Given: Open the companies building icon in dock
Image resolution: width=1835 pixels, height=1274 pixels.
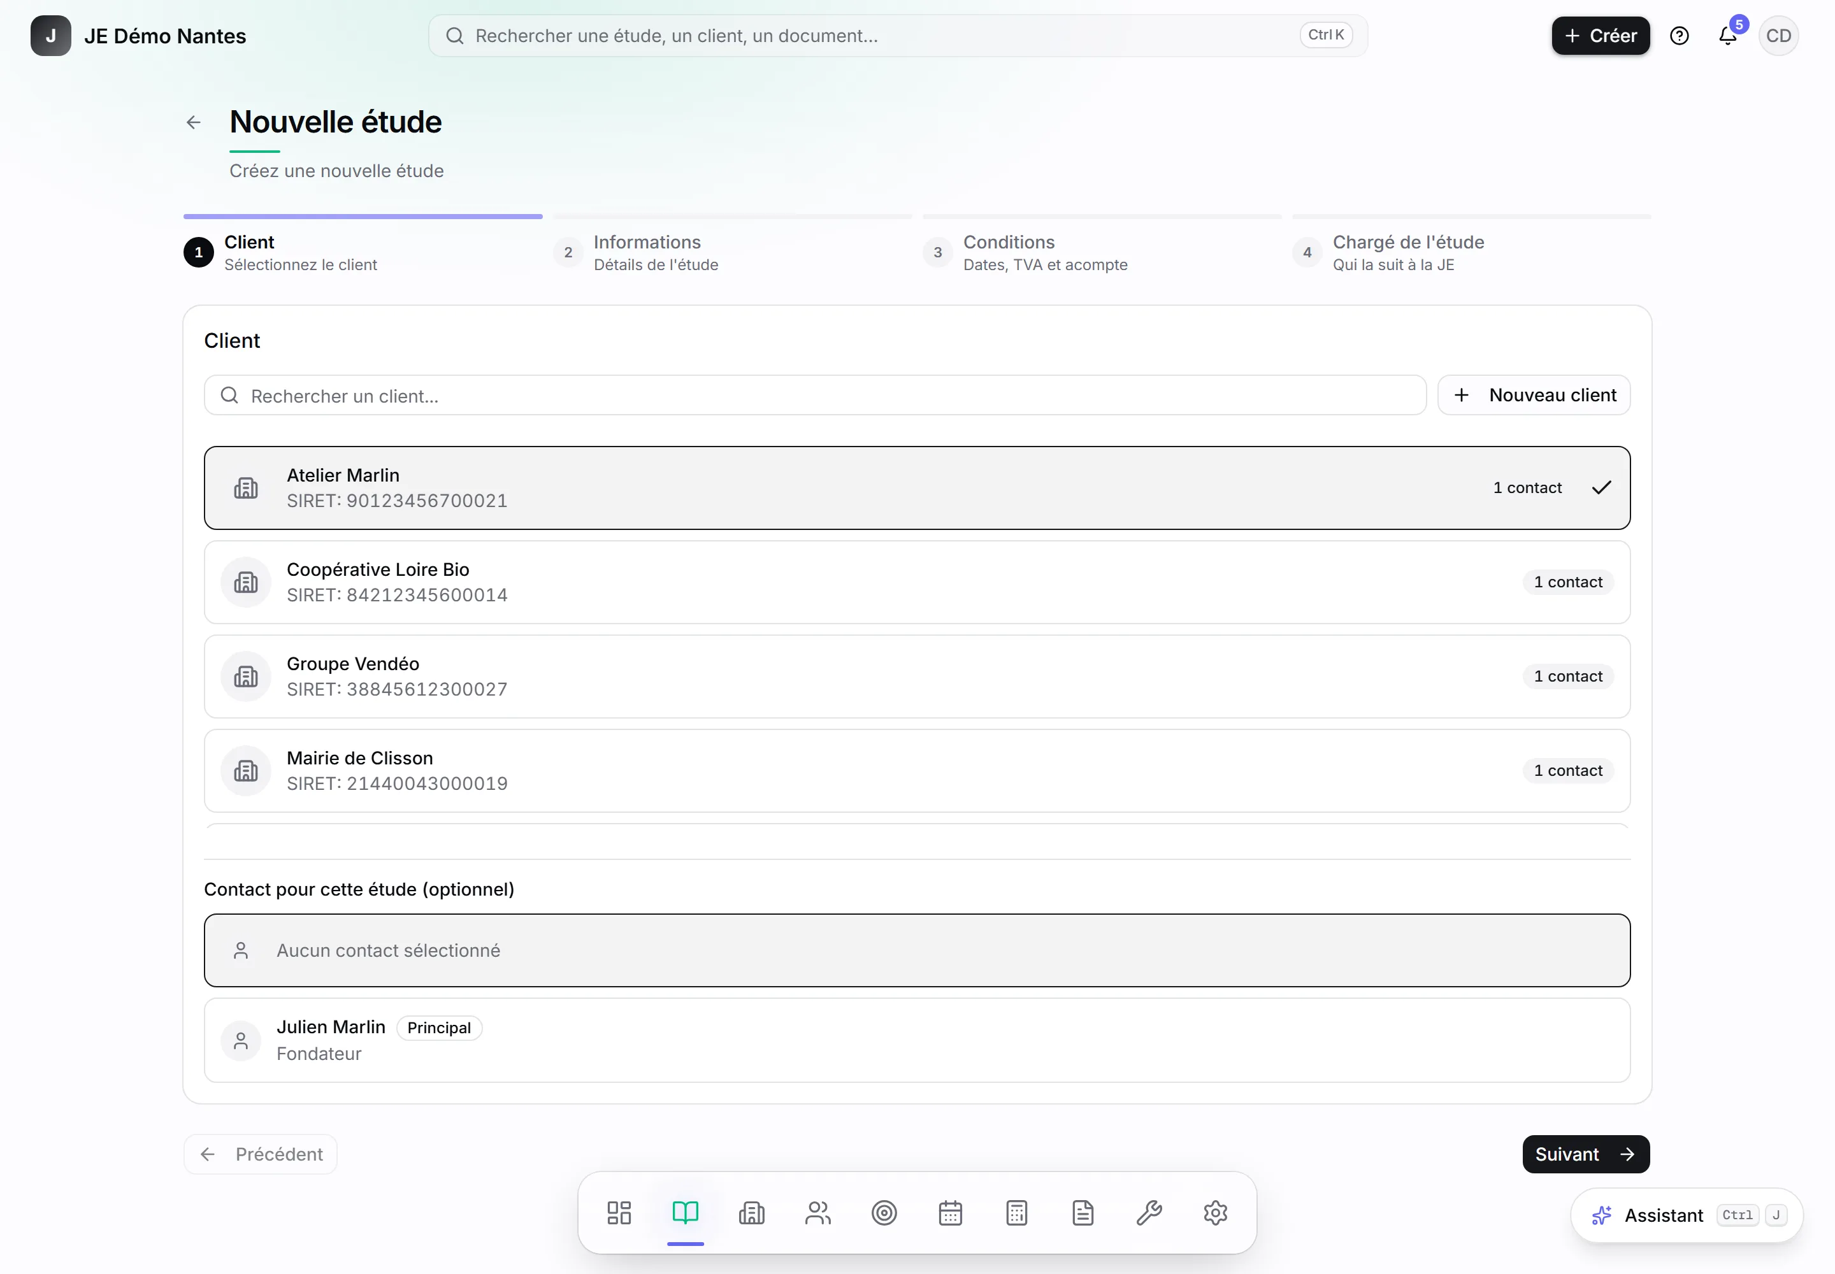Looking at the screenshot, I should [751, 1213].
